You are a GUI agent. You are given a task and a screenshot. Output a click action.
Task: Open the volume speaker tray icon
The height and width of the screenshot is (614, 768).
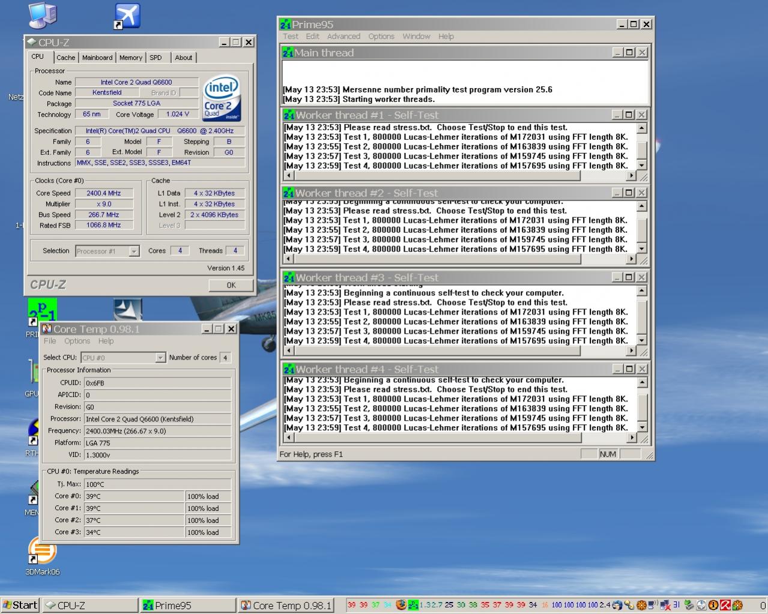653,605
